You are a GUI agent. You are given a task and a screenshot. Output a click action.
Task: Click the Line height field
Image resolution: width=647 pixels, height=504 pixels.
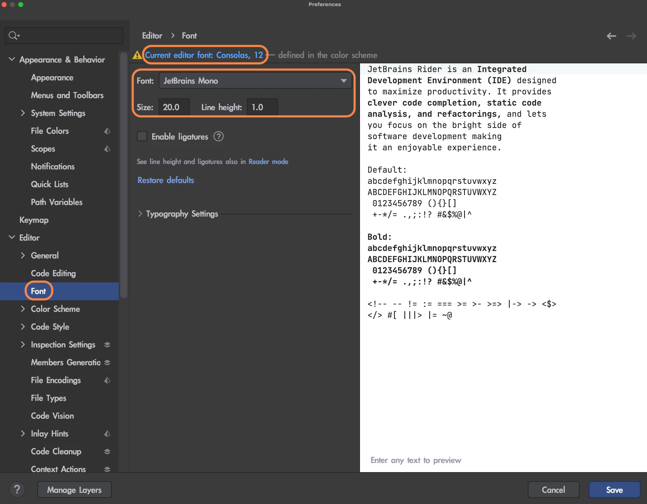point(262,107)
